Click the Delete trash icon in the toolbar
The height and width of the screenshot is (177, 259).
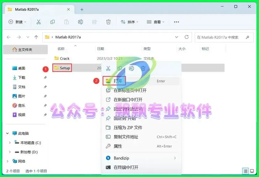coord(108,22)
